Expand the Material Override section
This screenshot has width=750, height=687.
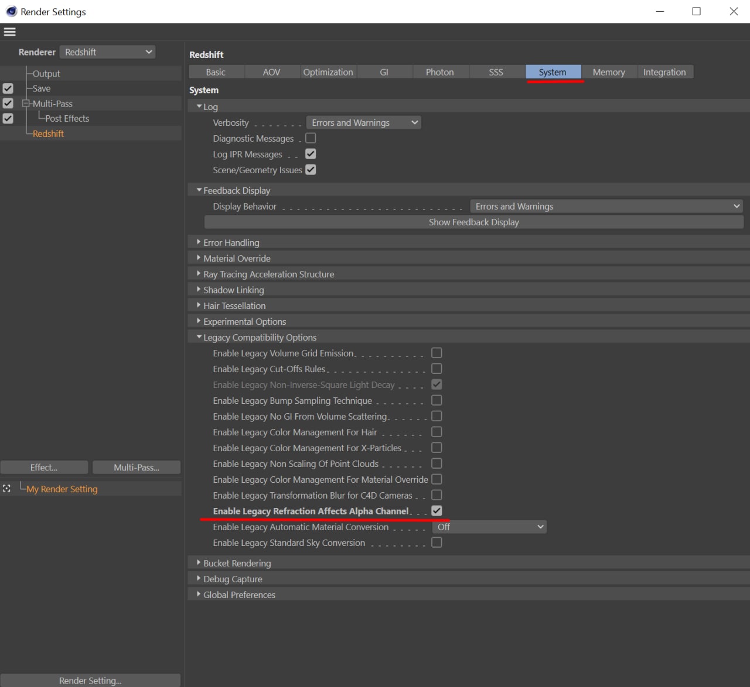point(199,258)
